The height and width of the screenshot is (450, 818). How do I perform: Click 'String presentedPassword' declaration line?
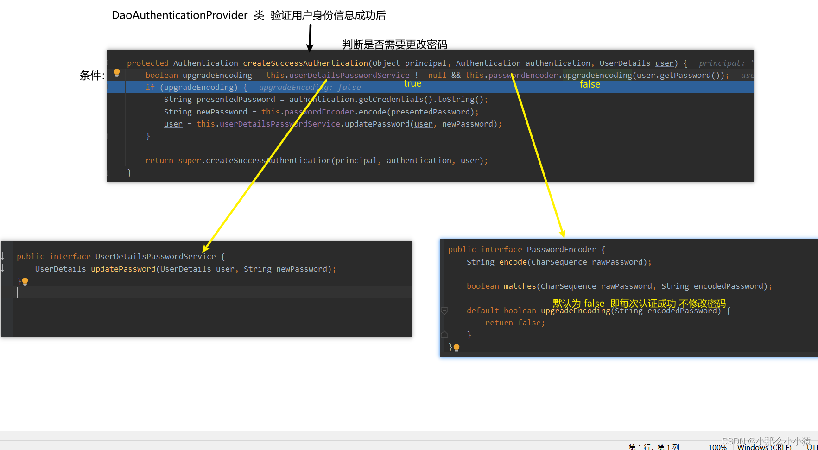326,99
